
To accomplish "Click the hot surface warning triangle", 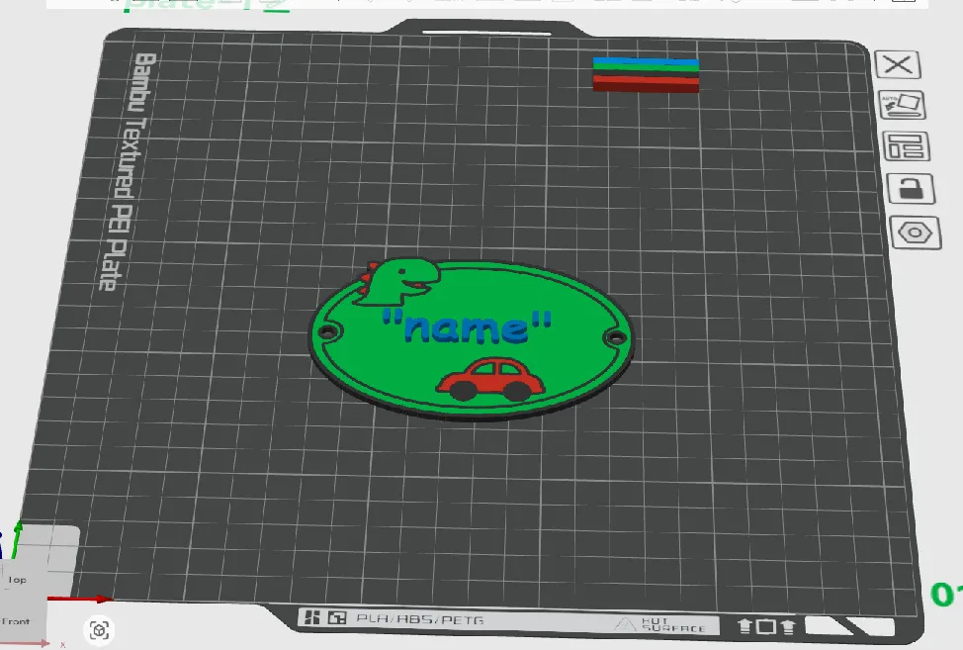I will (x=625, y=624).
